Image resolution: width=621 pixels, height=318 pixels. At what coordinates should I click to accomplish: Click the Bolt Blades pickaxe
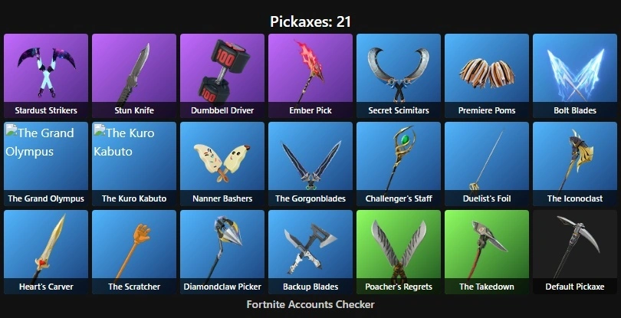click(575, 76)
